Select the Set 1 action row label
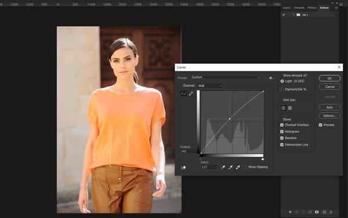 tap(305, 15)
